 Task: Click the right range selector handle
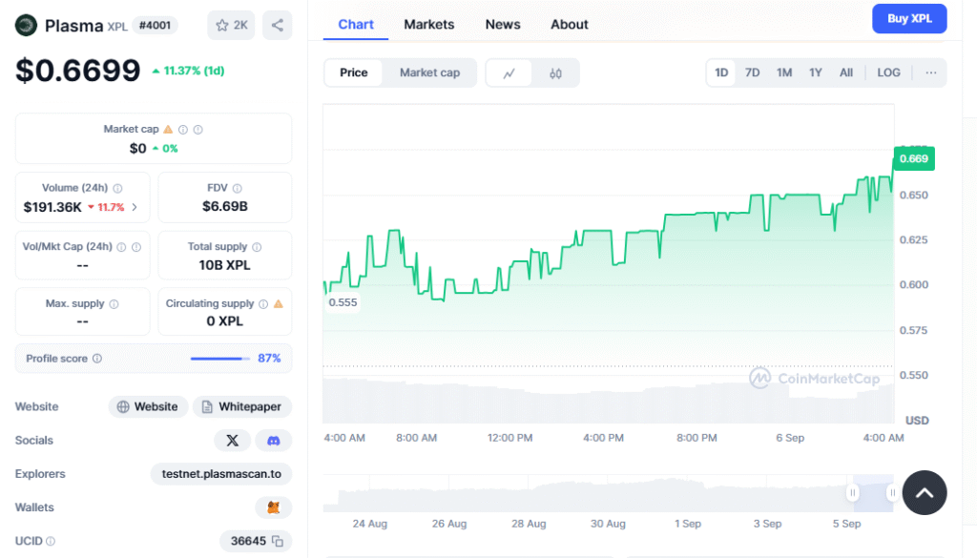coord(892,493)
